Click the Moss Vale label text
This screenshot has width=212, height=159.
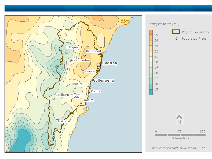(77, 96)
